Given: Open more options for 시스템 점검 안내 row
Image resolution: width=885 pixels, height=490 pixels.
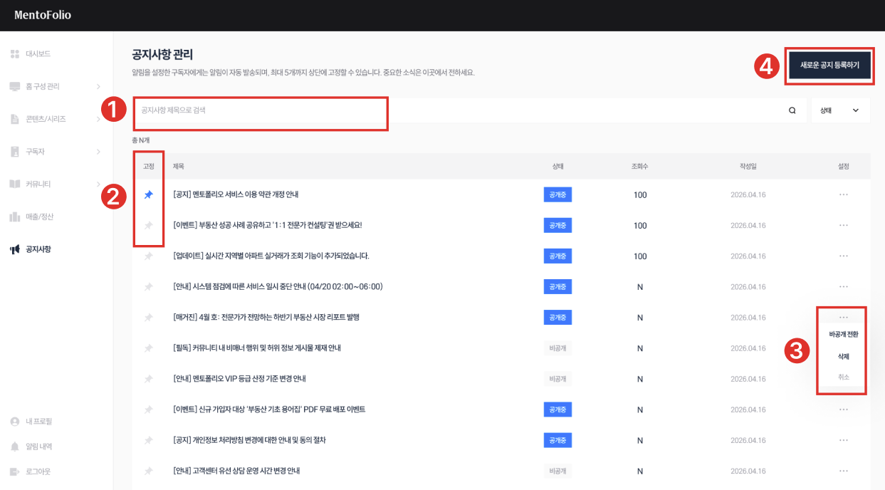Looking at the screenshot, I should click(x=844, y=286).
